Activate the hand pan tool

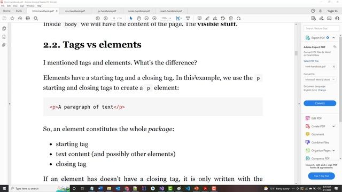[139, 19]
